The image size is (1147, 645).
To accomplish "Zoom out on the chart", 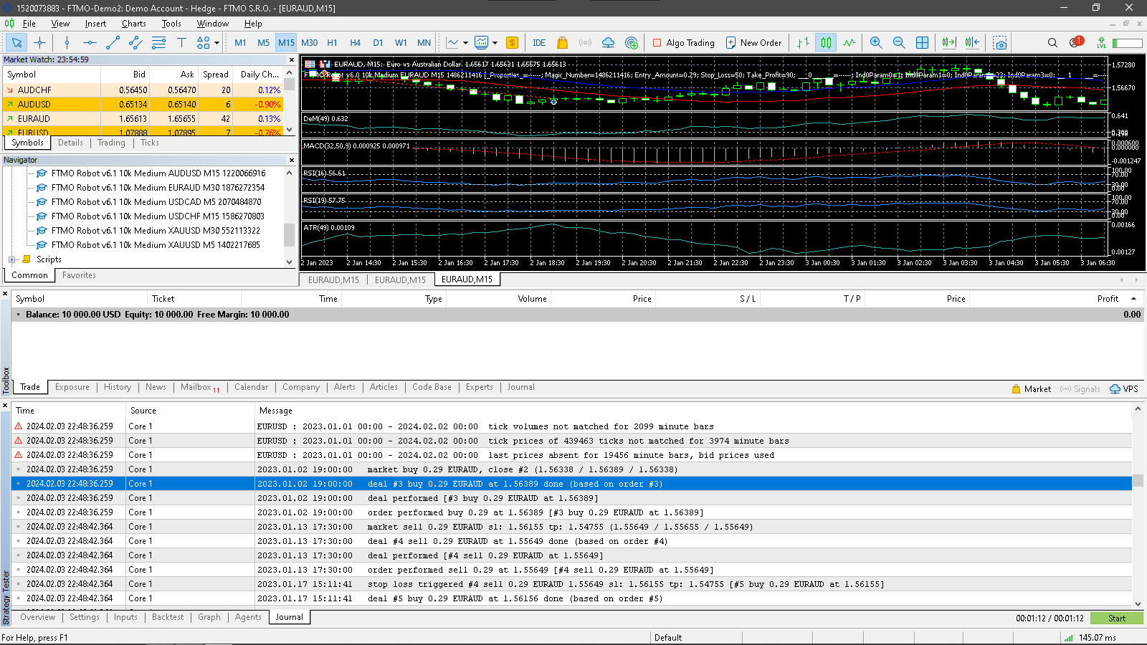I will coord(899,42).
